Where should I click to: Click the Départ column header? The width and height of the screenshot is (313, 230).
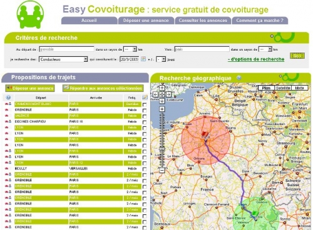(x=41, y=97)
